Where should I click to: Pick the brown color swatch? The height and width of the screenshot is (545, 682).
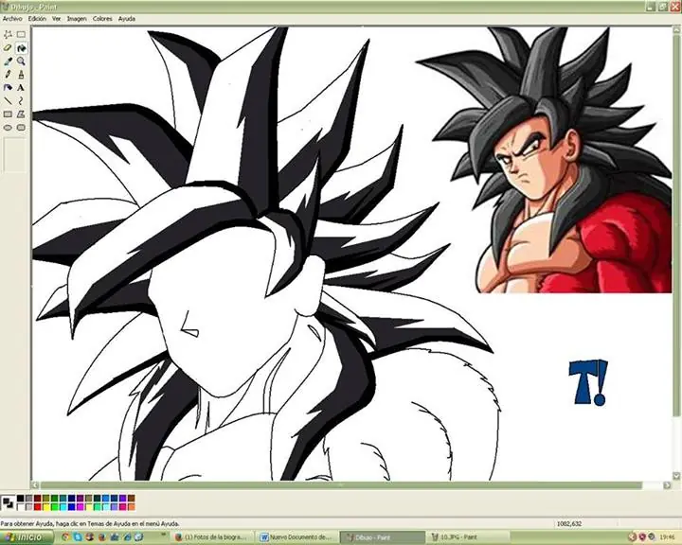click(132, 498)
